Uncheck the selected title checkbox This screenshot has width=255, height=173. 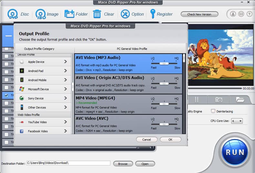6,95
